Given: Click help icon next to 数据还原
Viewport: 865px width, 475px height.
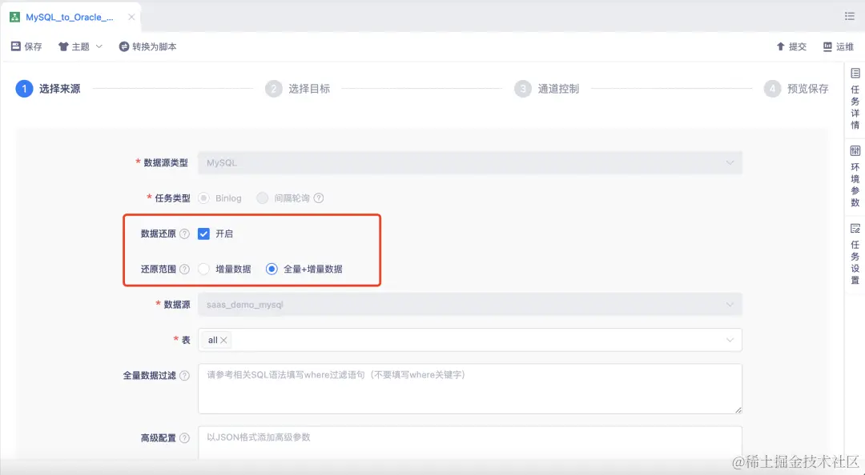Looking at the screenshot, I should point(185,234).
